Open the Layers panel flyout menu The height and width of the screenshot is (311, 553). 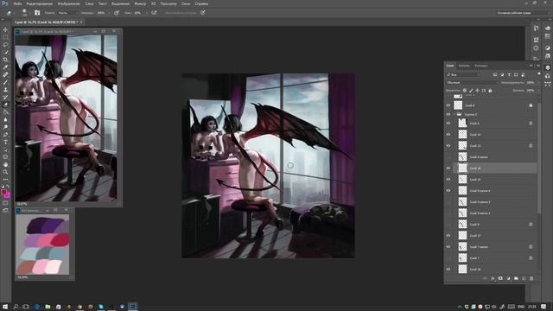coord(537,66)
